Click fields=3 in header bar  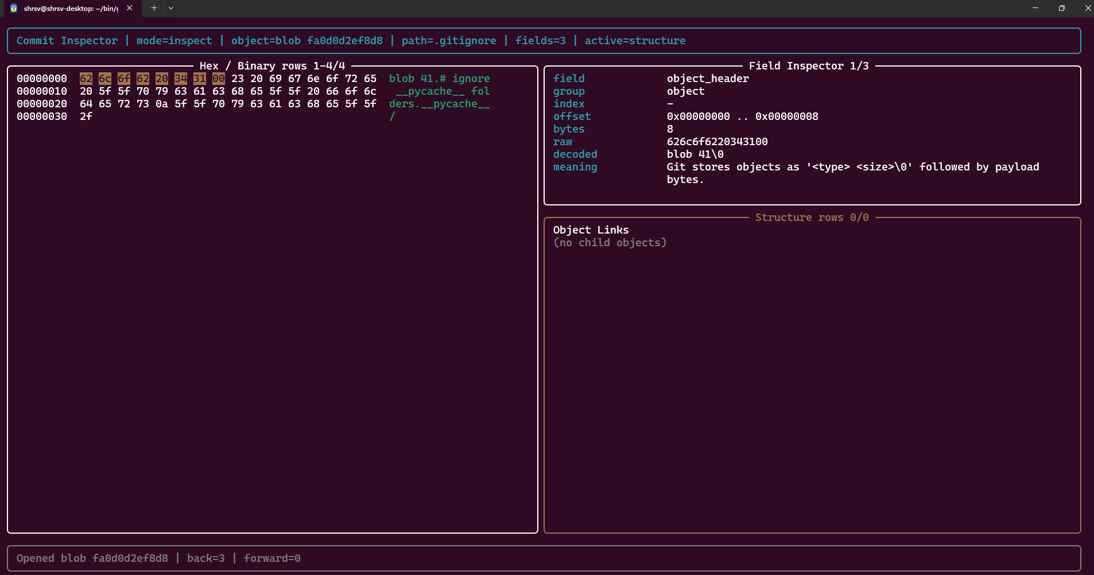541,41
